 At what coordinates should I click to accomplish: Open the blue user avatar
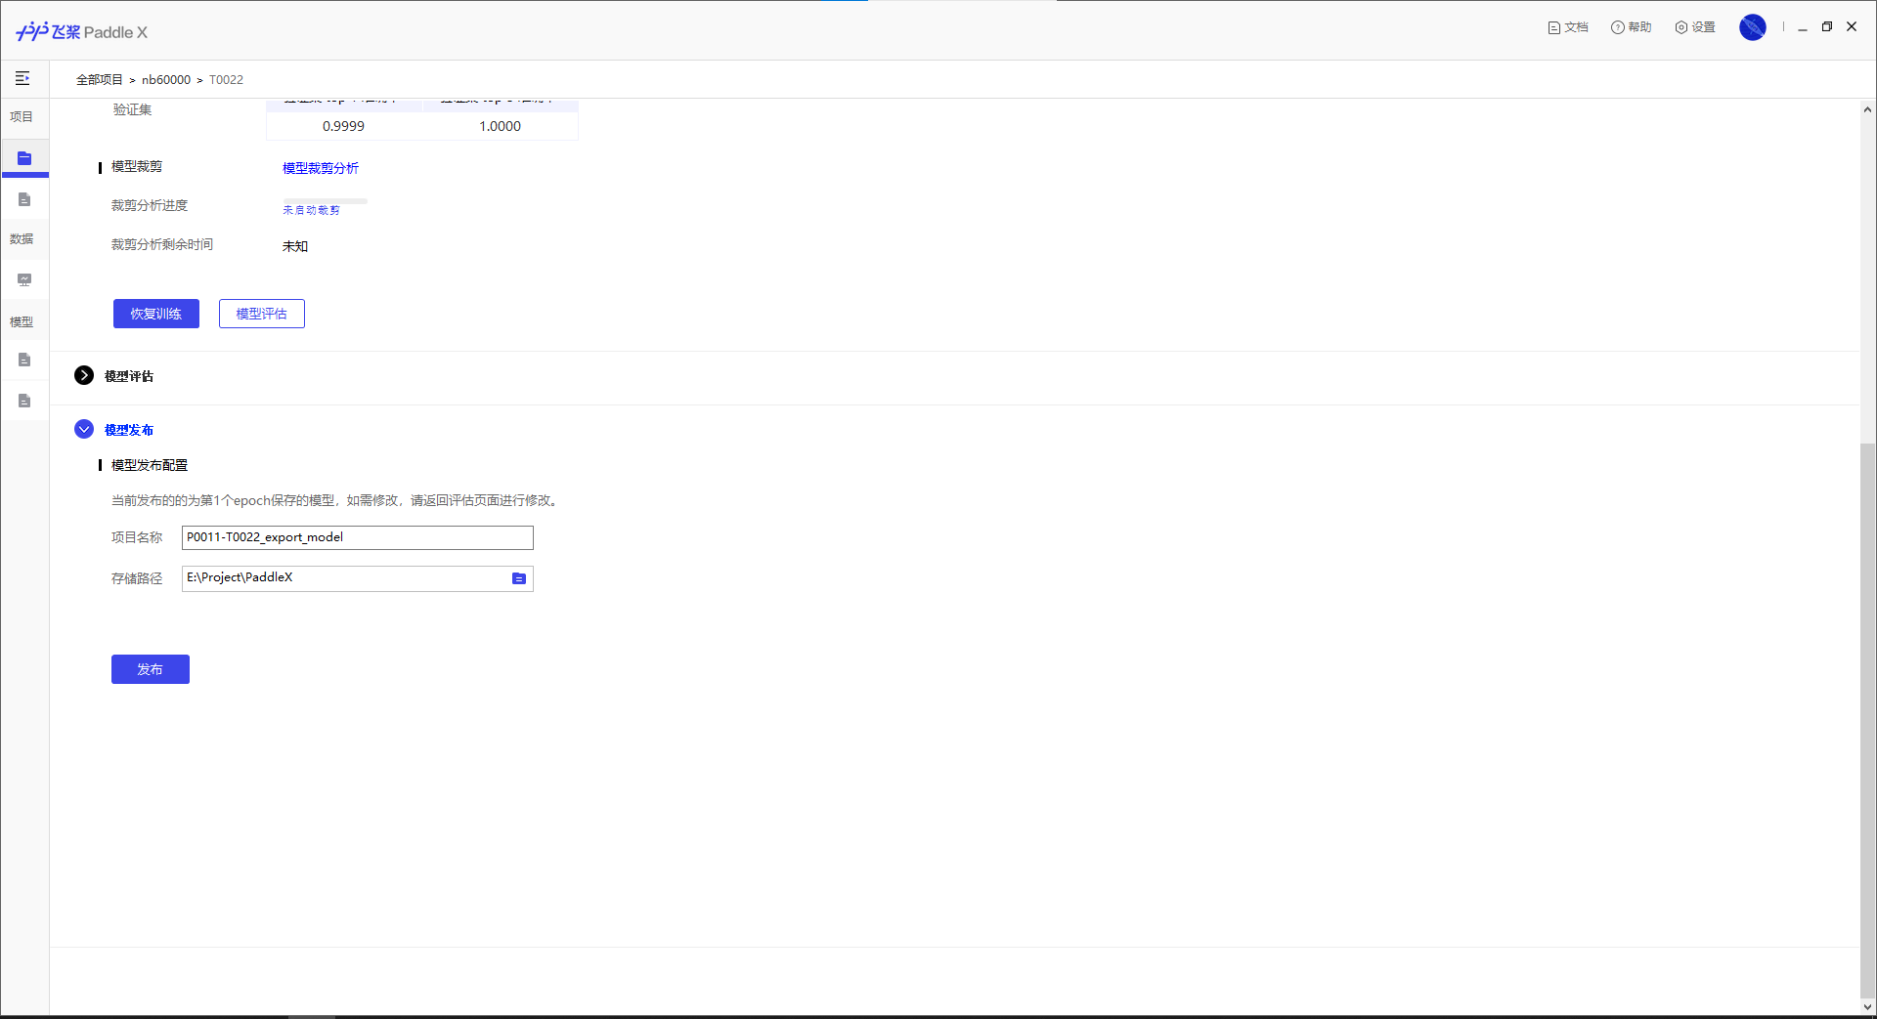[x=1752, y=27]
